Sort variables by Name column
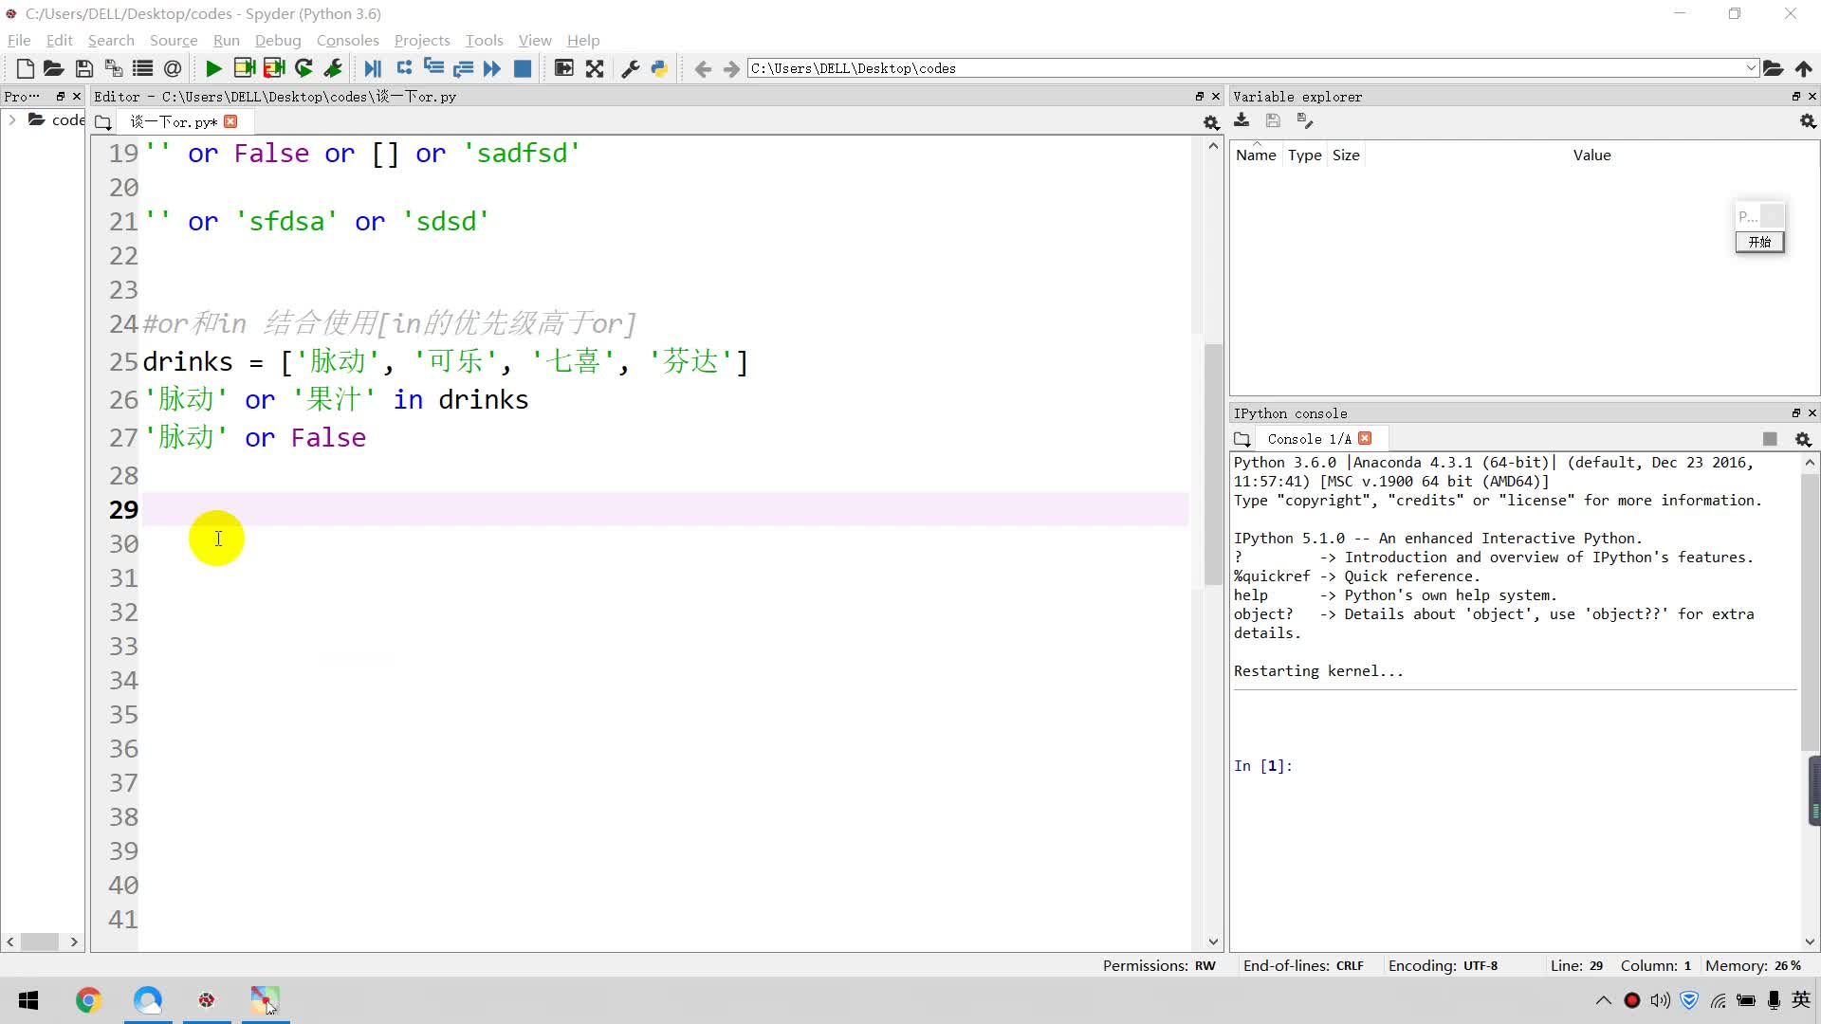The width and height of the screenshot is (1821, 1024). point(1256,155)
